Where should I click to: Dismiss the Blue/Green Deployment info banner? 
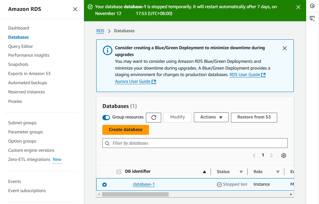(x=285, y=48)
